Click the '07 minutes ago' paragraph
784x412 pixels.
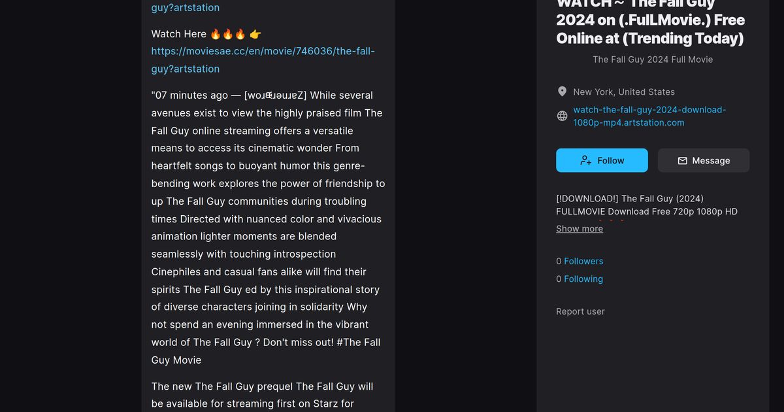click(x=268, y=228)
